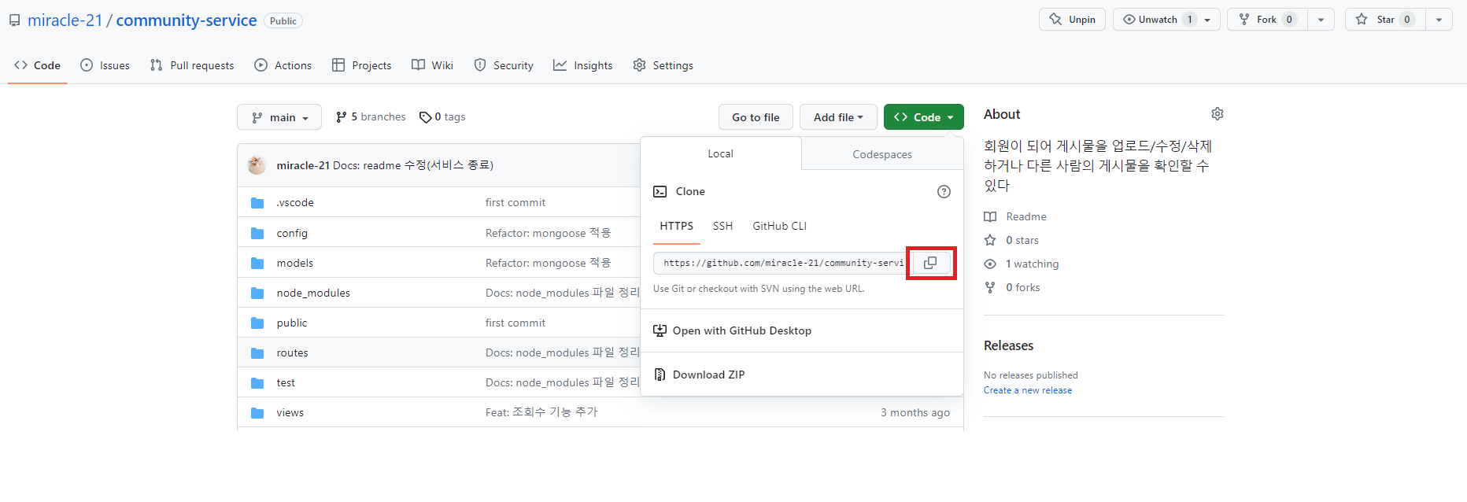
Task: Click Create a new release link
Action: (x=1028, y=390)
